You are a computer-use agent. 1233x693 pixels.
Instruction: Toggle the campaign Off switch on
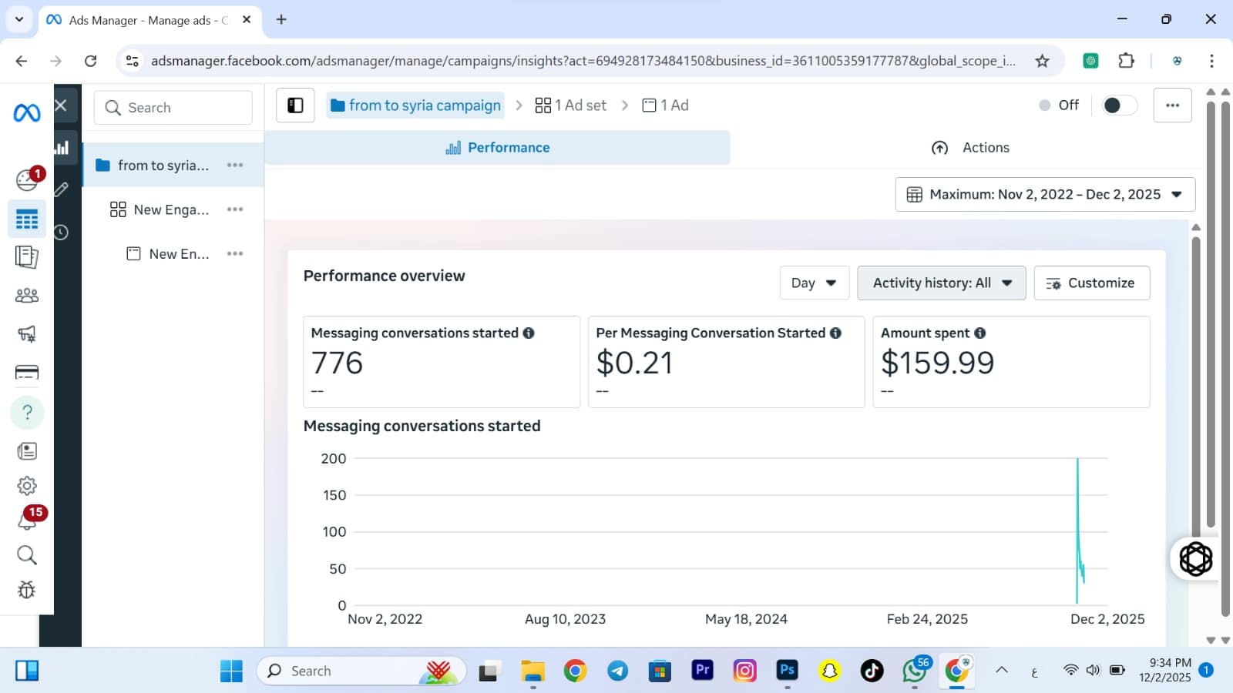1118,105
